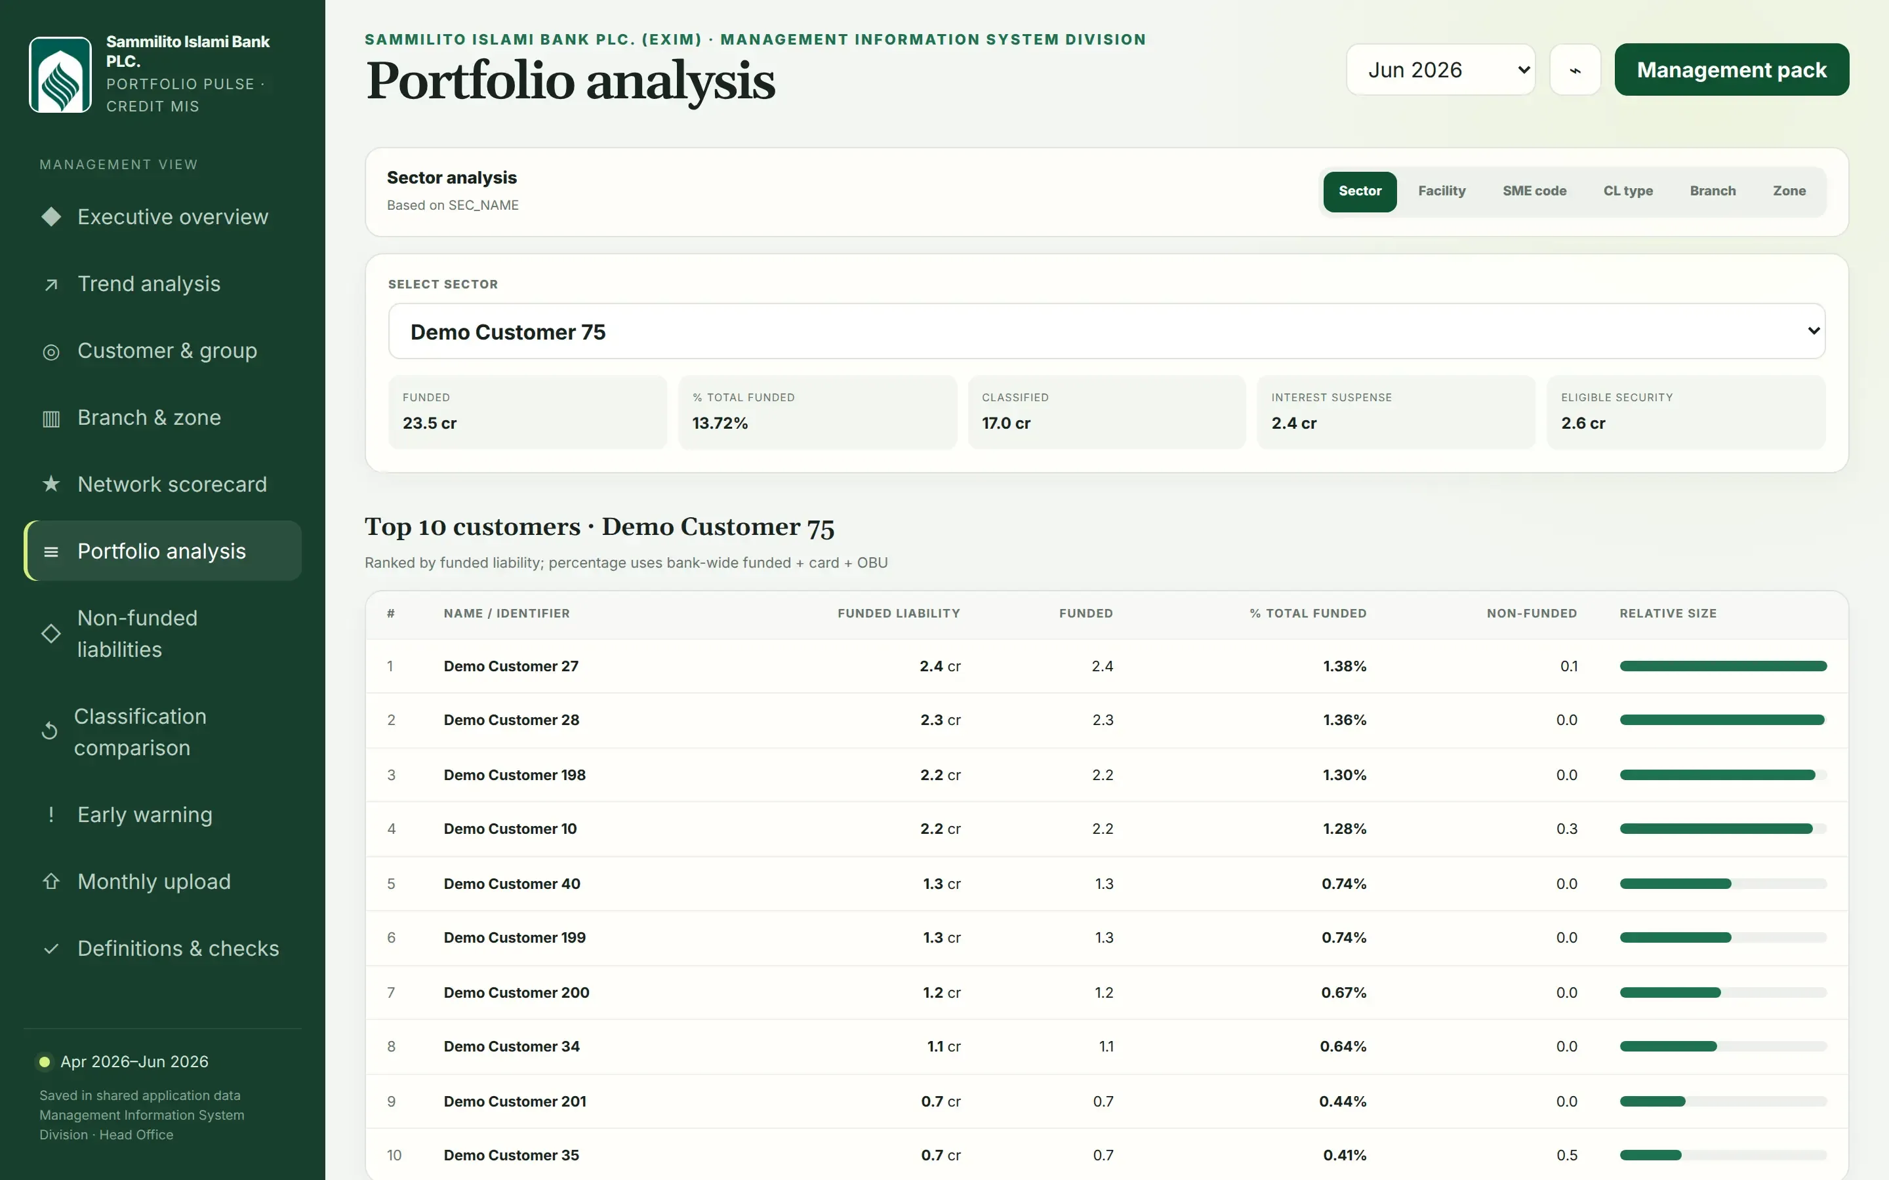Open Definitions & checks

coord(163,949)
